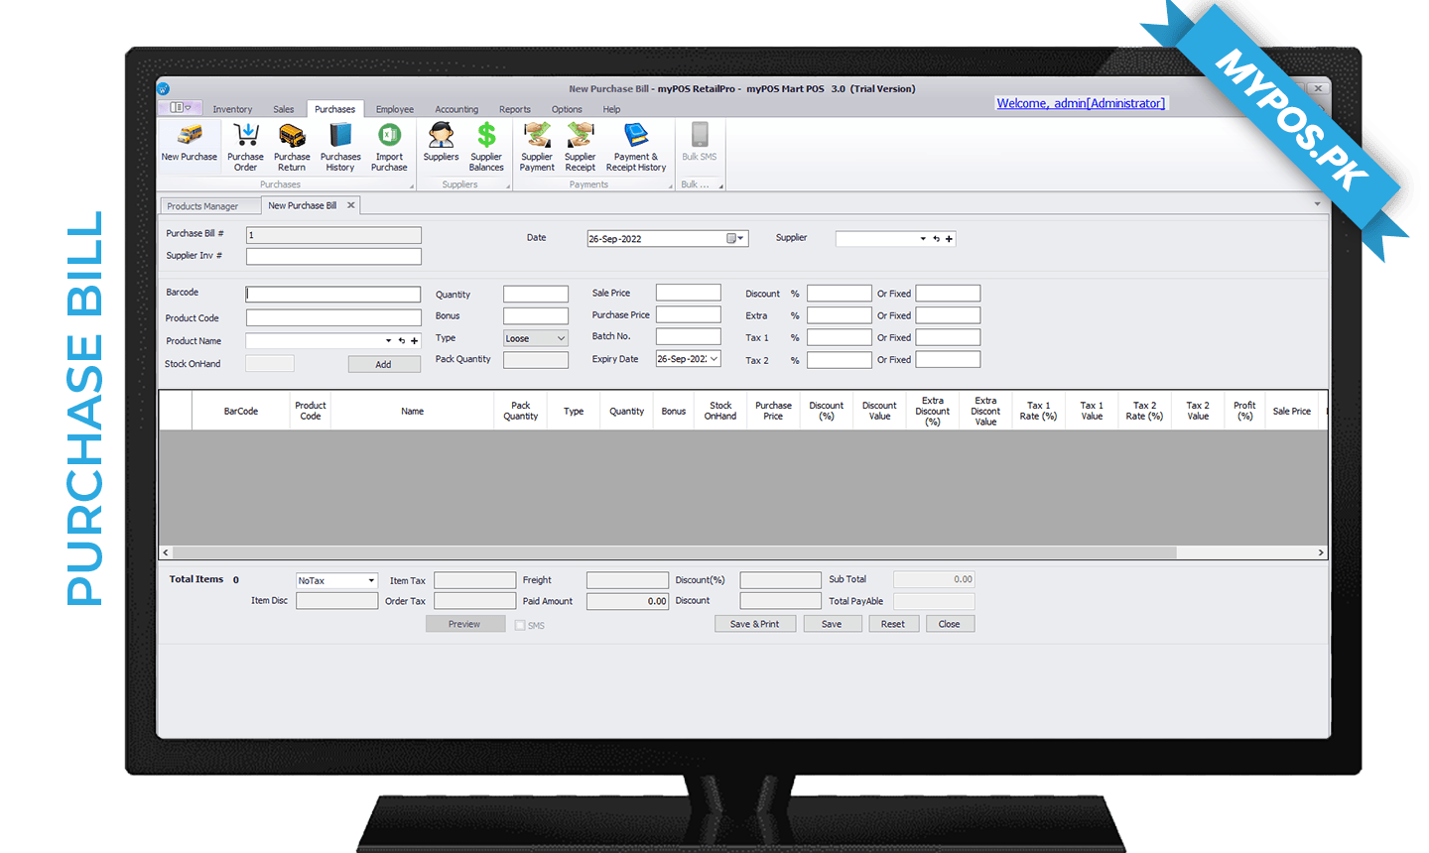
Task: Click the Save button
Action: [x=832, y=624]
